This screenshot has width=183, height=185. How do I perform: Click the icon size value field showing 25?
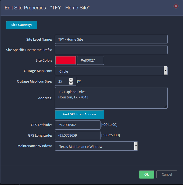pyautogui.click(x=62, y=81)
